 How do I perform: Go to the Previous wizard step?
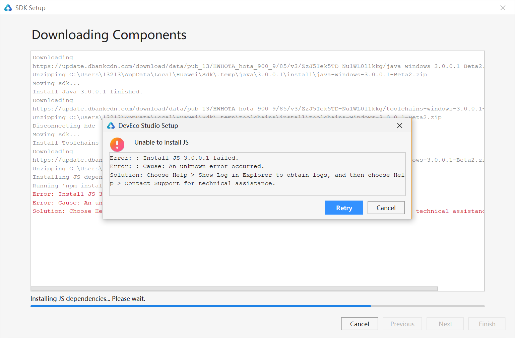pos(402,324)
